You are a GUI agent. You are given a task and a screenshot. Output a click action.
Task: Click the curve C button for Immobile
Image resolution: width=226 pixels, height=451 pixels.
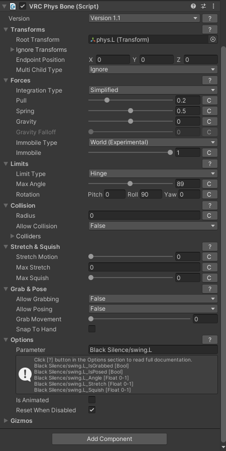pyautogui.click(x=209, y=153)
